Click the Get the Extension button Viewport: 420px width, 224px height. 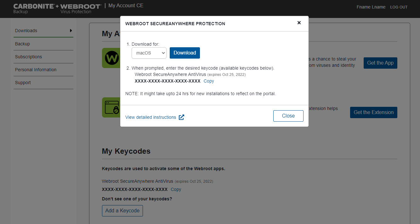coord(373,112)
